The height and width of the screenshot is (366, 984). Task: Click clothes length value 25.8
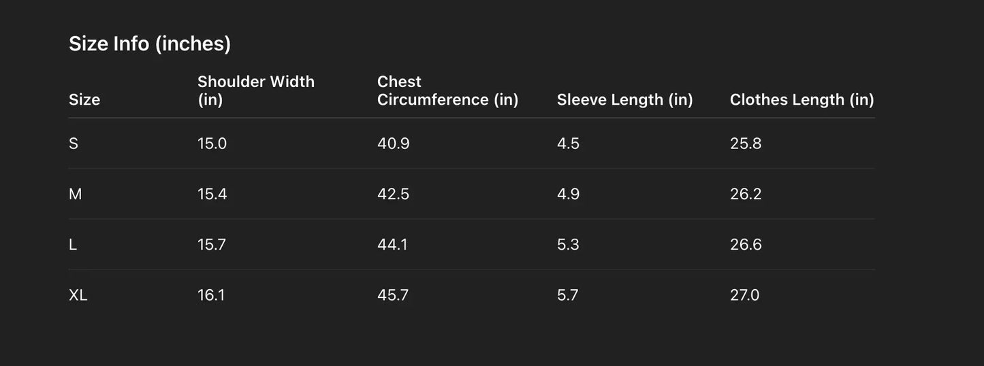[746, 144]
